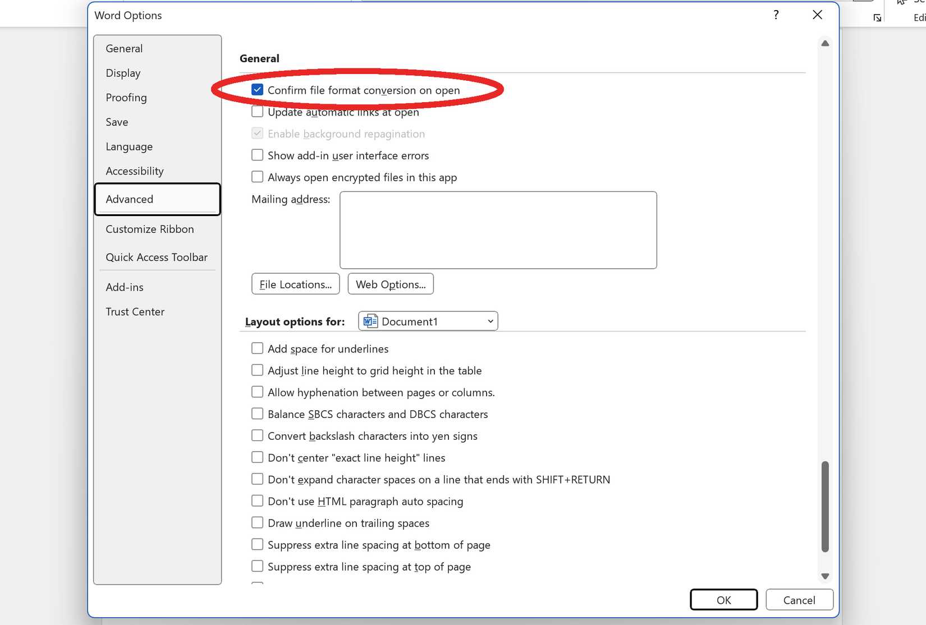The image size is (926, 625).
Task: Enable Suppress extra line spacing at top
Action: [x=257, y=566]
